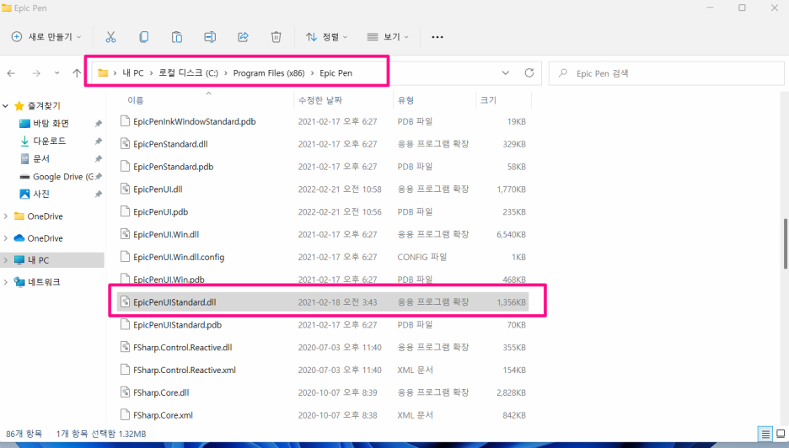Click Epic Pen breadcrumb segment

[335, 73]
